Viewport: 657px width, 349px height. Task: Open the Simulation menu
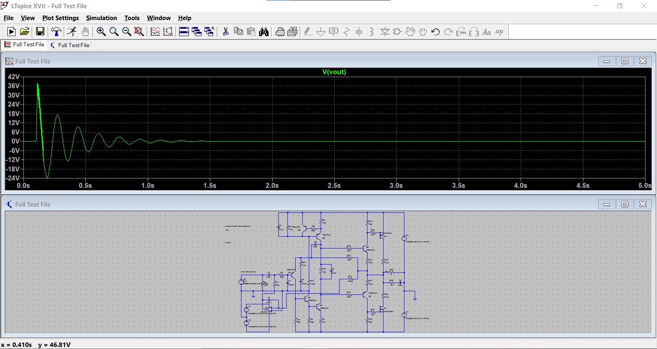click(x=101, y=18)
